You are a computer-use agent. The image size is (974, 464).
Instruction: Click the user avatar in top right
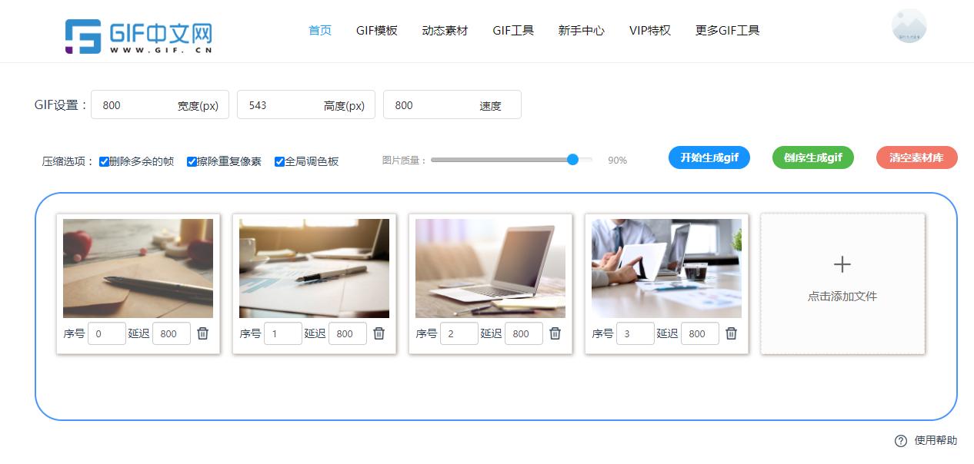click(909, 25)
